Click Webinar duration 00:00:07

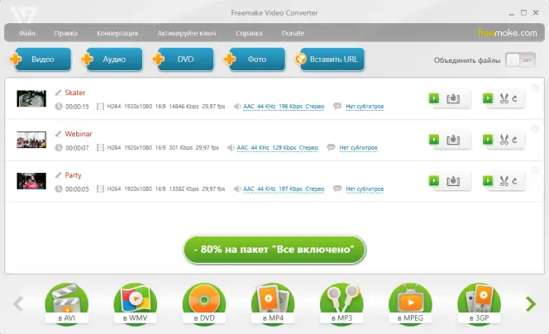click(77, 148)
